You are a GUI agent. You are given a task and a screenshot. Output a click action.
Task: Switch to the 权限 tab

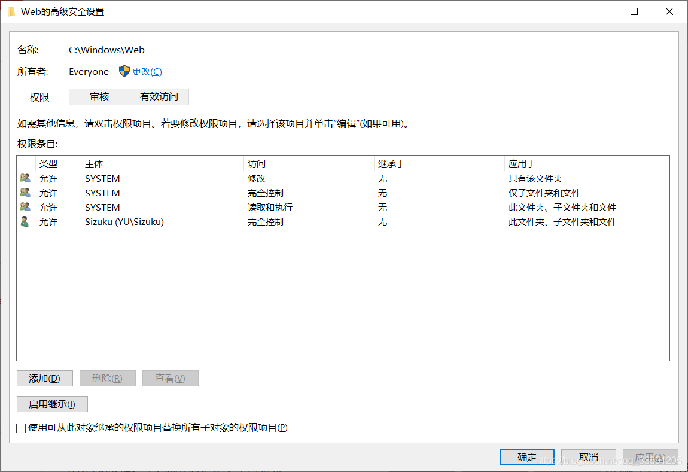pyautogui.click(x=39, y=97)
